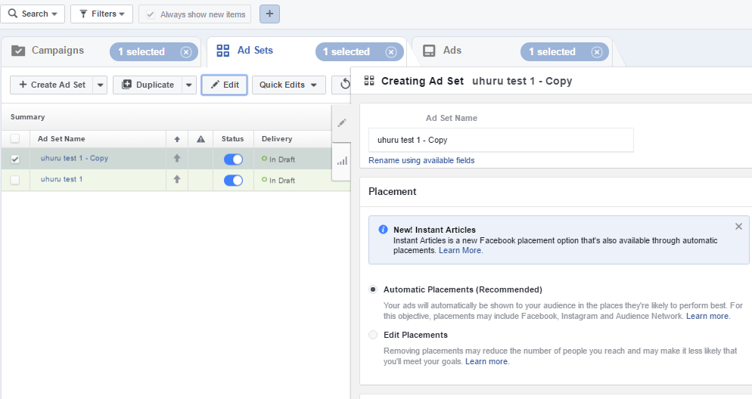Click the revert arrow icon in the toolbar

(344, 85)
